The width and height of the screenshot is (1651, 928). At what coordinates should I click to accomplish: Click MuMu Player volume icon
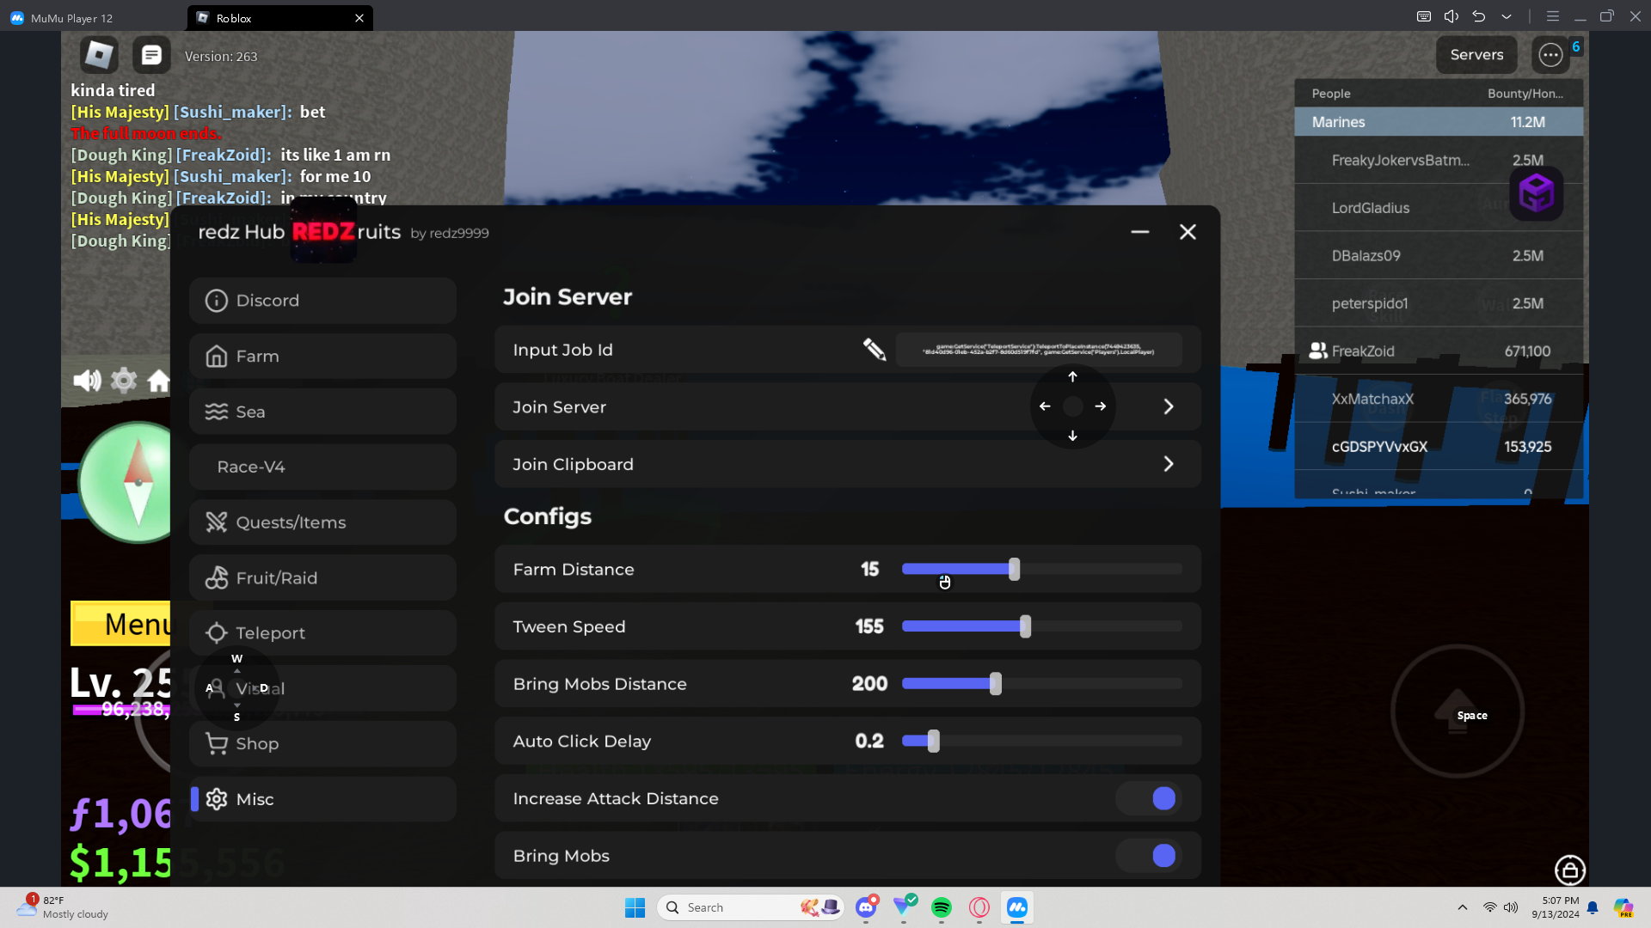[x=1452, y=16]
